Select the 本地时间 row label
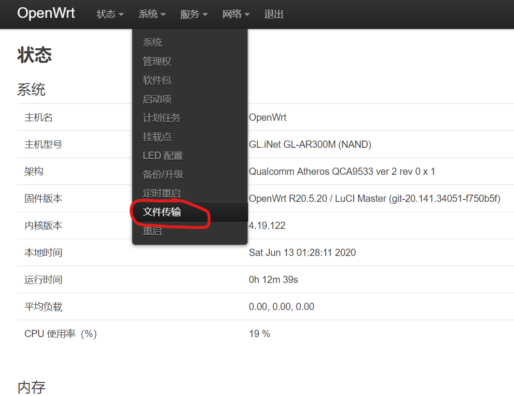 point(43,253)
